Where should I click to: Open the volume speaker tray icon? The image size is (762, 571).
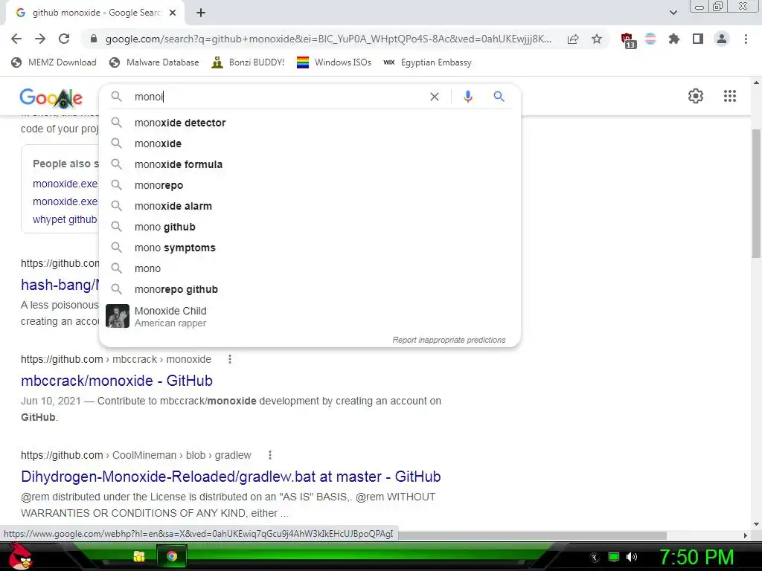pos(631,557)
